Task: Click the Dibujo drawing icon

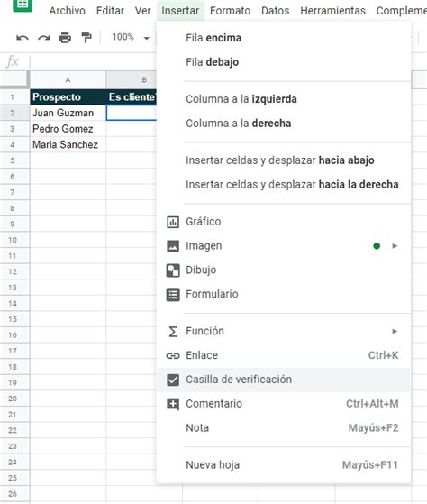Action: point(173,270)
